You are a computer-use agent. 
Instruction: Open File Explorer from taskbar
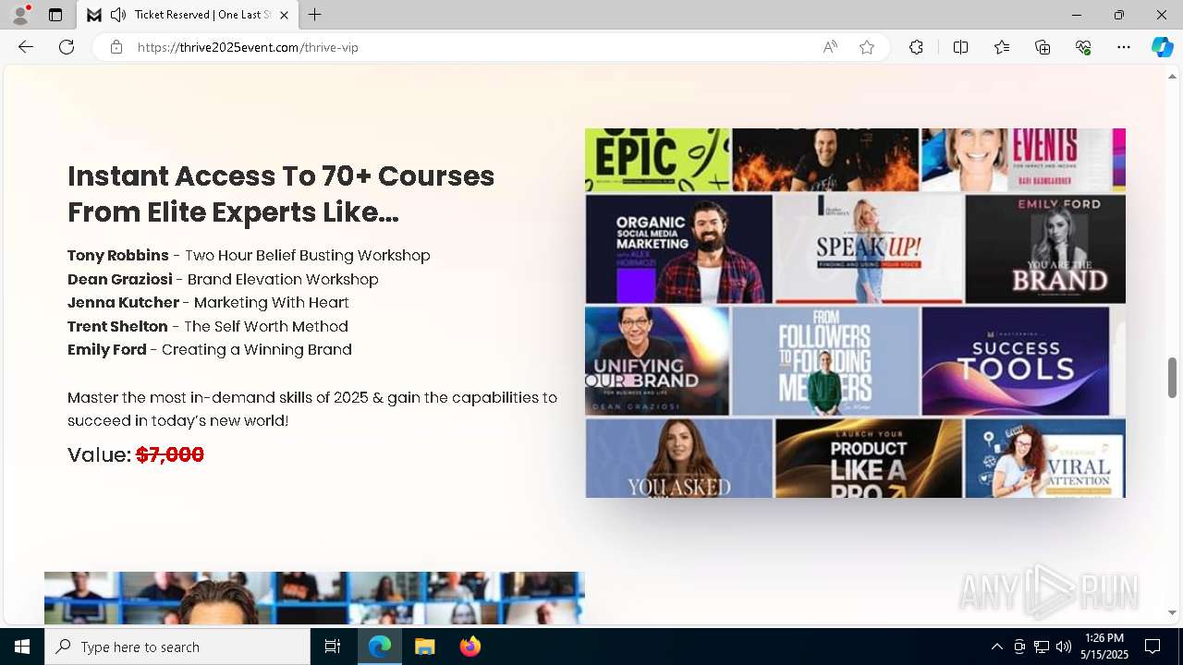[x=425, y=647]
